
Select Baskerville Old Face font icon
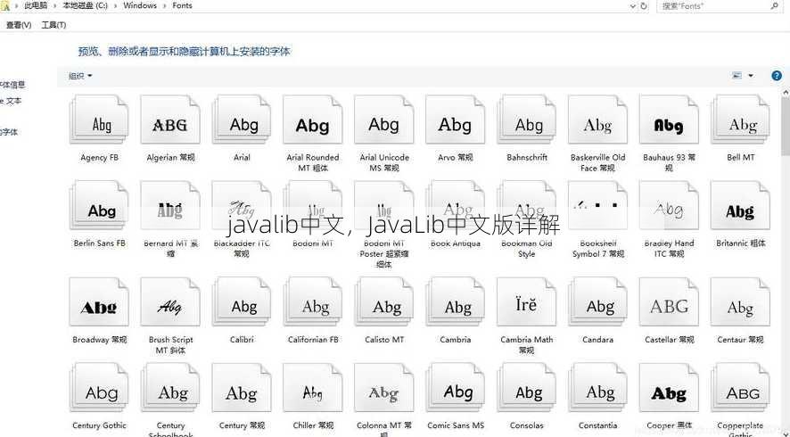[x=598, y=120]
